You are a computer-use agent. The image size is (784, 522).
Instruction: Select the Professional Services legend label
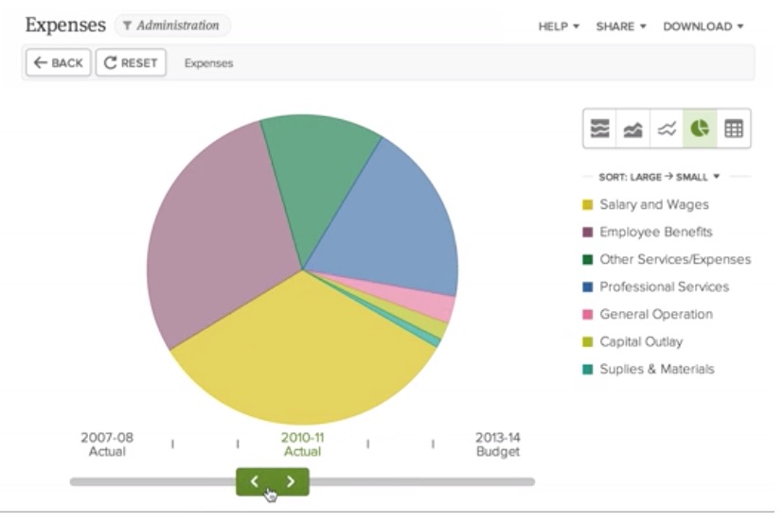click(x=664, y=287)
